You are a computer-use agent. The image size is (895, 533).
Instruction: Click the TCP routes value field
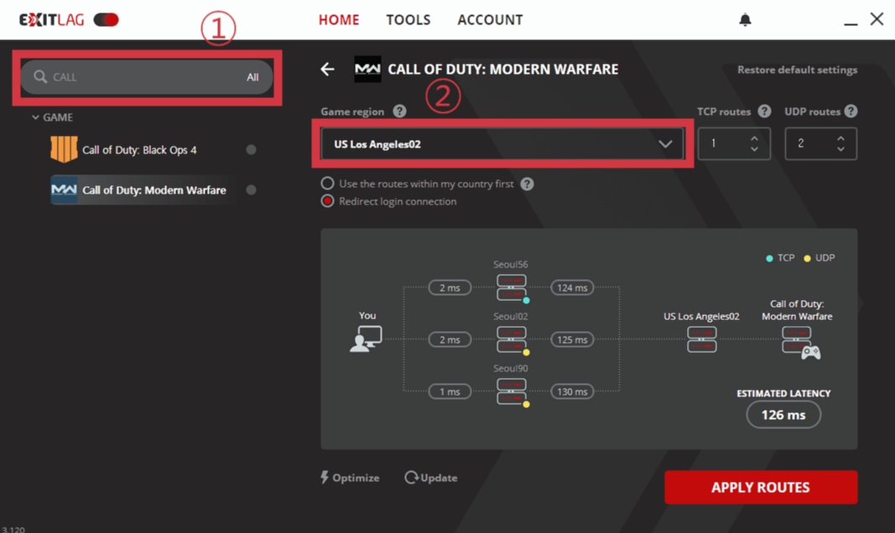pyautogui.click(x=734, y=143)
